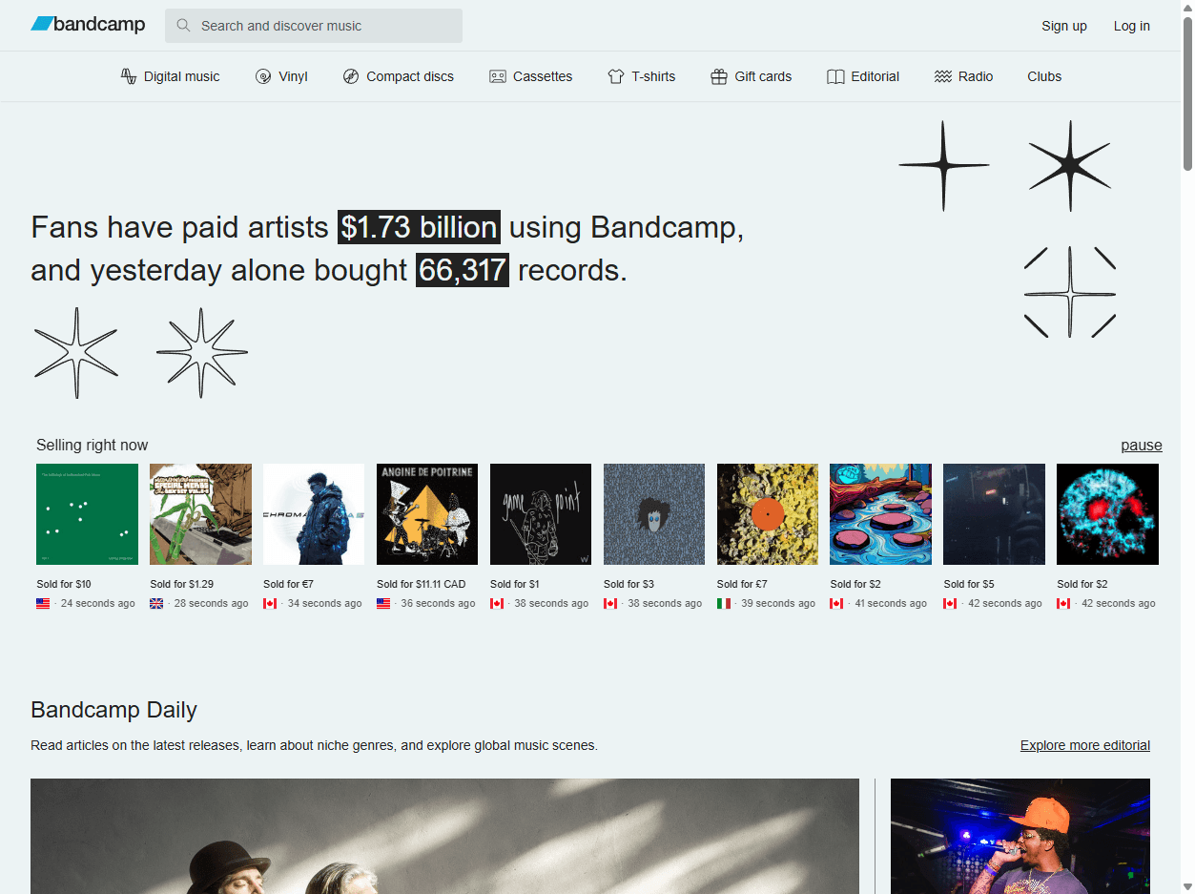Open yellow vinyl cover sold for £7
The width and height of the screenshot is (1195, 894).
[x=768, y=514]
